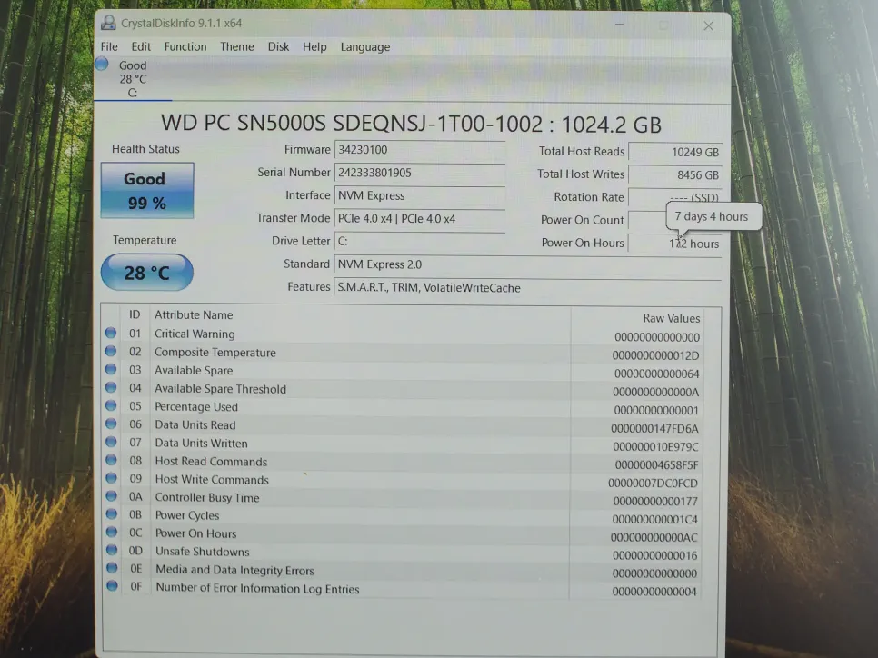878x658 pixels.
Task: Click the blue status orb for drive C:
Action: coord(102,64)
